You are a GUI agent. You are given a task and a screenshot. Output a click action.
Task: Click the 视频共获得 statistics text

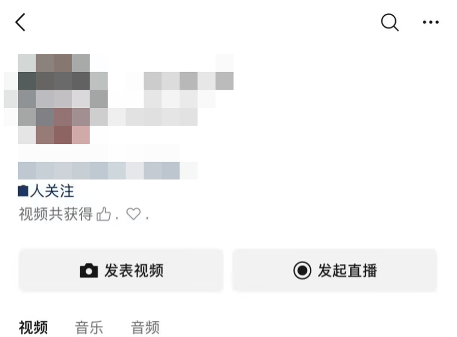point(56,214)
